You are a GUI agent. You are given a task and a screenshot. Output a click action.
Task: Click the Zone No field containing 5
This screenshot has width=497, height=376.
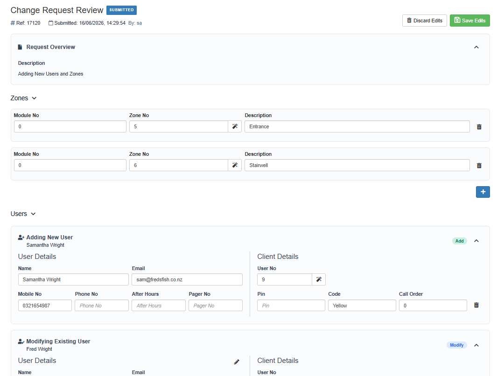179,126
